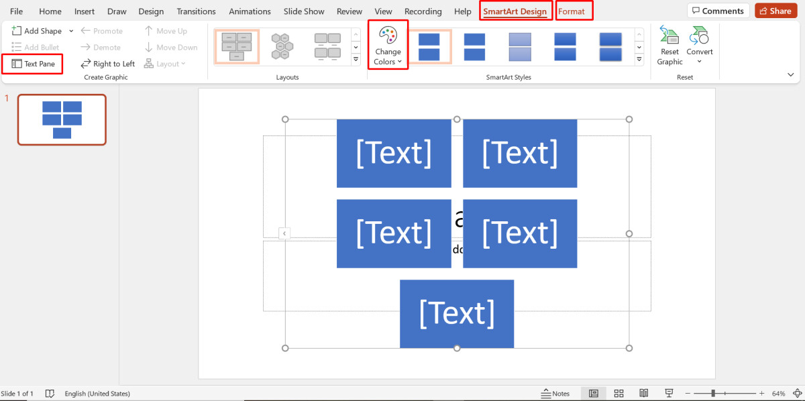
Task: Select the SmartArt Design tab
Action: click(515, 11)
